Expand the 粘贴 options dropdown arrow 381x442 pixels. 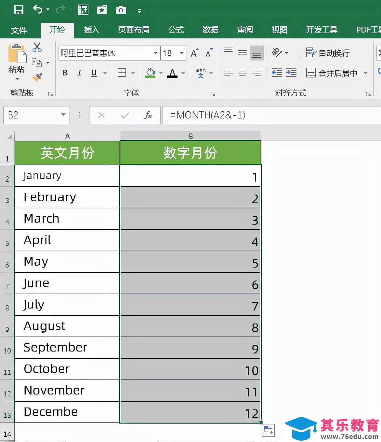pos(17,78)
